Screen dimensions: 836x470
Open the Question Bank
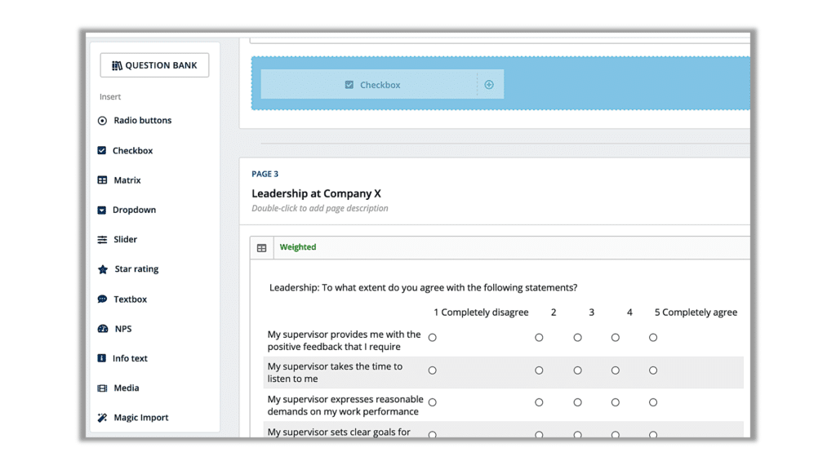point(154,65)
